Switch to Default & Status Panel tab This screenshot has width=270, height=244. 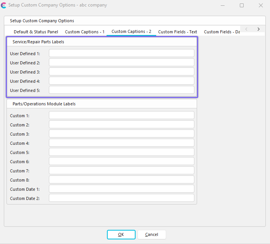[x=36, y=32]
